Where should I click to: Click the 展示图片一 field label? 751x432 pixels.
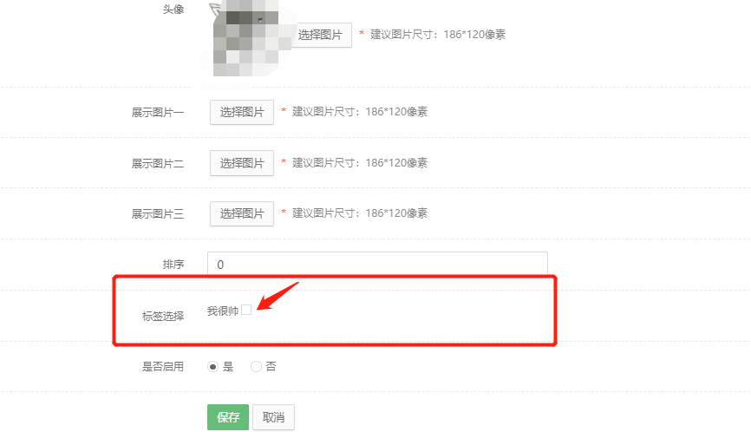tap(158, 113)
